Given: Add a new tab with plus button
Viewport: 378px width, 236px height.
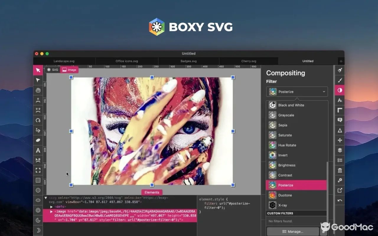Looking at the screenshot, I should pos(341,61).
